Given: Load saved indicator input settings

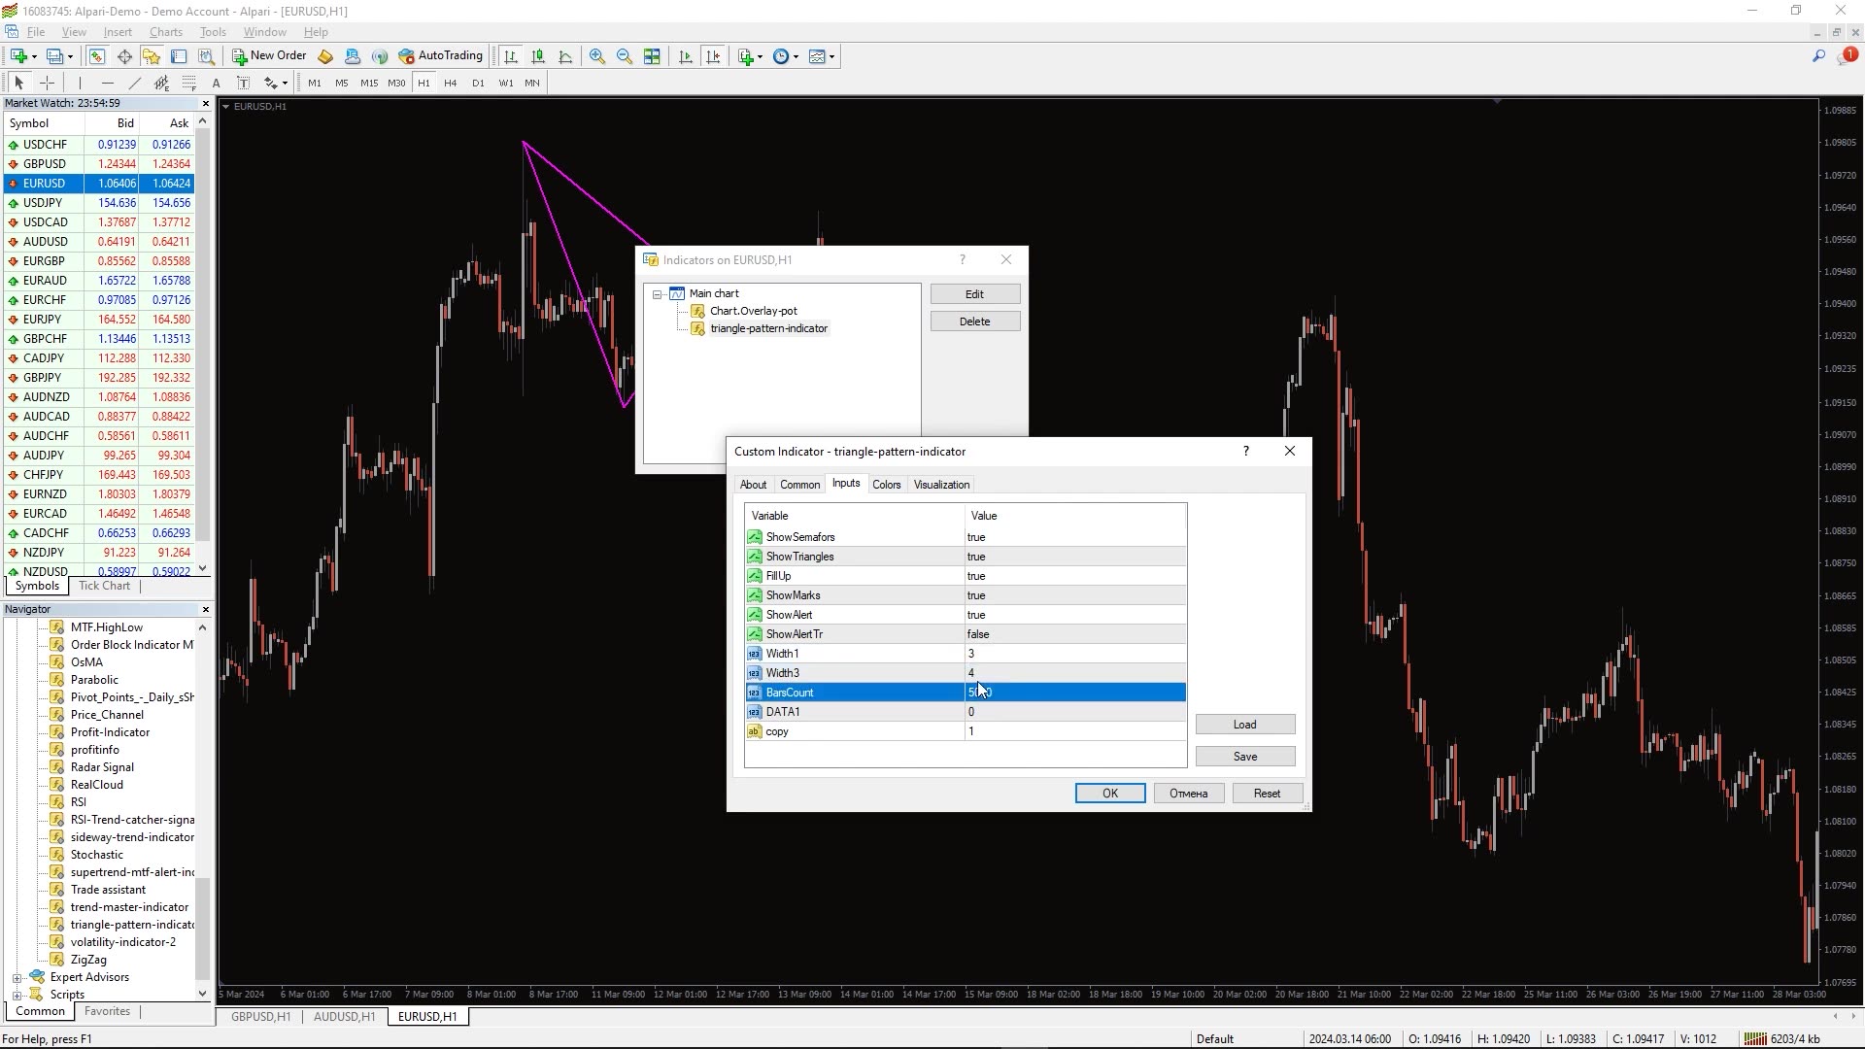Looking at the screenshot, I should pyautogui.click(x=1244, y=724).
